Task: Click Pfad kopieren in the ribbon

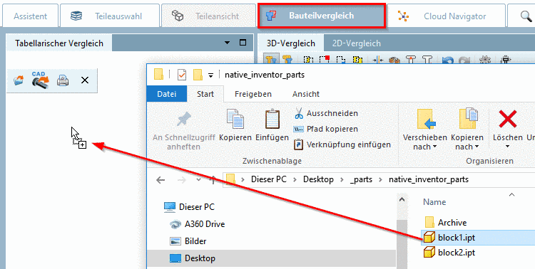Action: tap(326, 129)
